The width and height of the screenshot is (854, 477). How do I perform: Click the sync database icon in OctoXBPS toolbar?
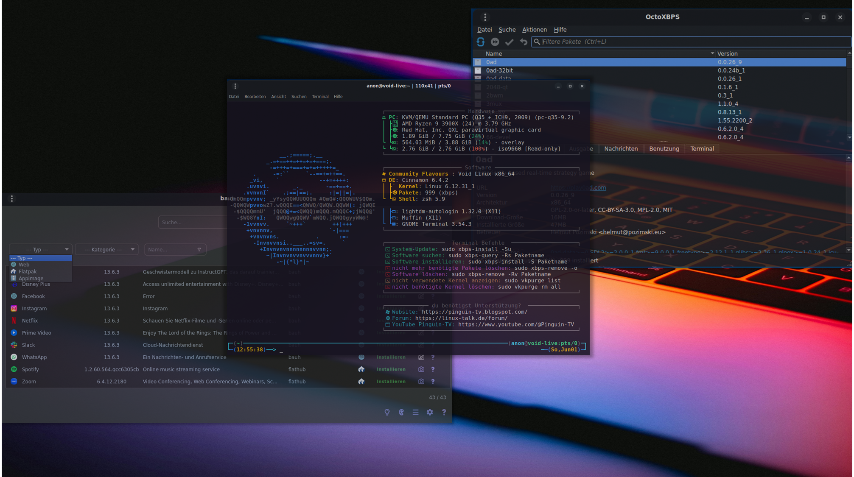click(x=481, y=42)
